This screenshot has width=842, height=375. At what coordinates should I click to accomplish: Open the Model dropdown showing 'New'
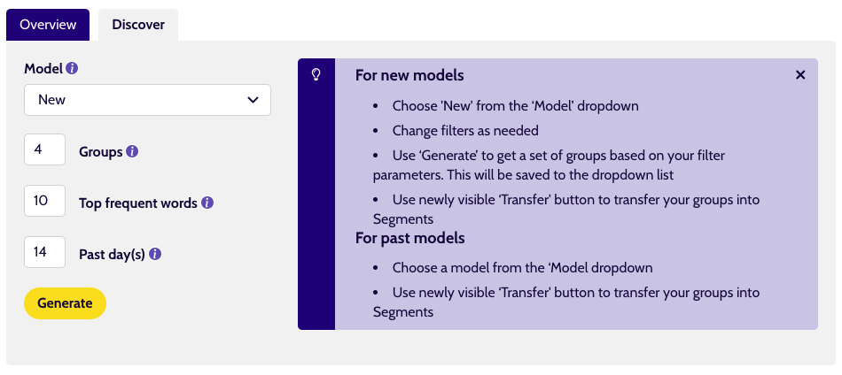coord(148,100)
